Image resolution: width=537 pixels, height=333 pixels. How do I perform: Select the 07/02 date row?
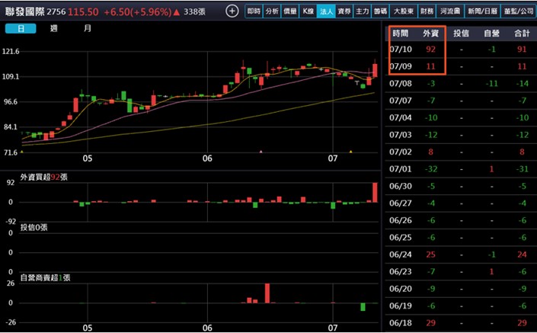pos(461,152)
